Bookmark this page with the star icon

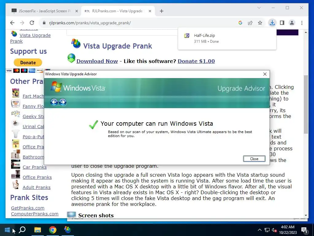tap(260, 23)
